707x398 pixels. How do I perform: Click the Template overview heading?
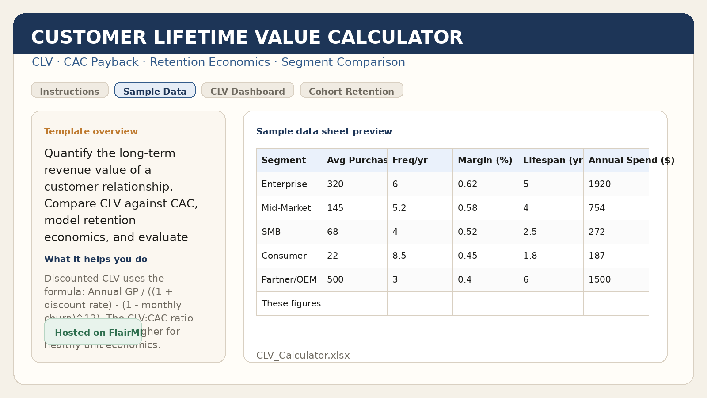(91, 131)
